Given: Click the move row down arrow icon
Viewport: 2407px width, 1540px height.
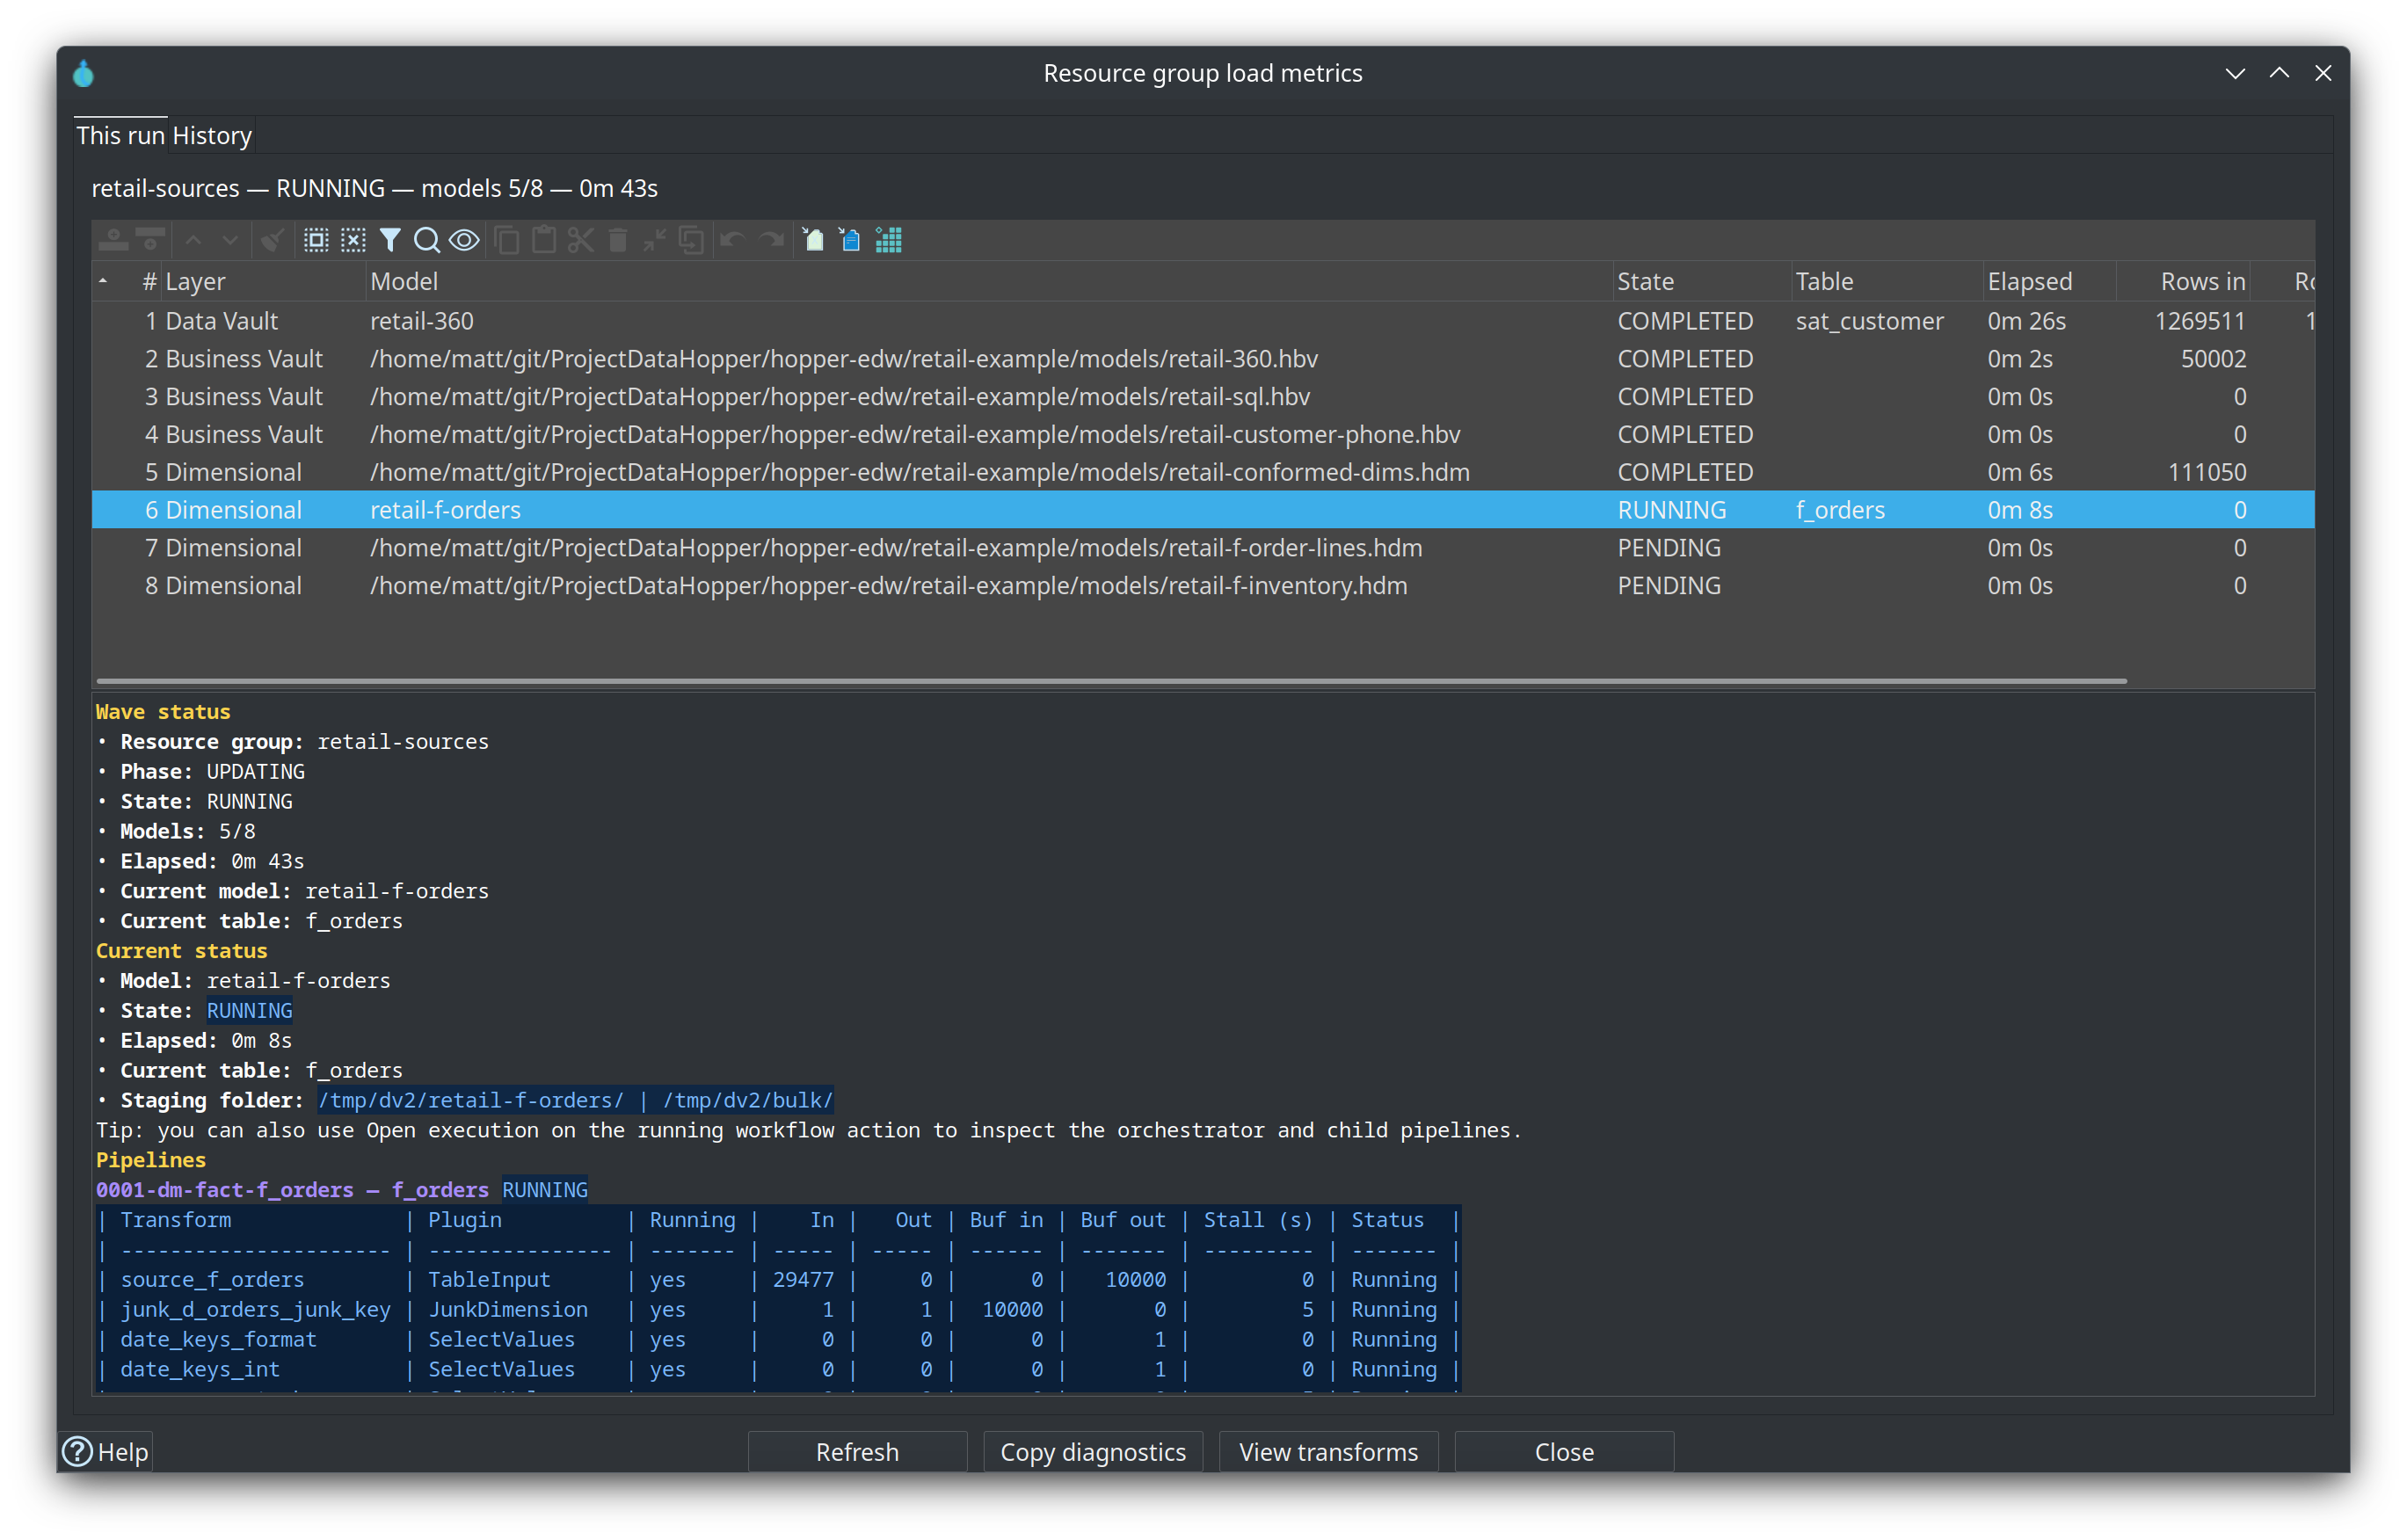Looking at the screenshot, I should pos(230,240).
